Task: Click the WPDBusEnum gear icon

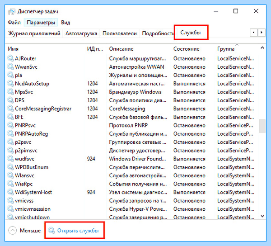Action: click(10, 167)
